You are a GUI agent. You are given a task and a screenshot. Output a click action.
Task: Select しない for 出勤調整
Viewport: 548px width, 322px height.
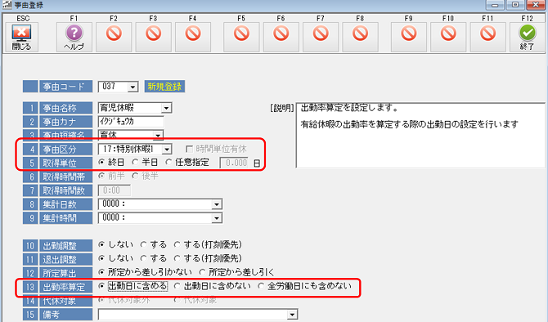[101, 244]
